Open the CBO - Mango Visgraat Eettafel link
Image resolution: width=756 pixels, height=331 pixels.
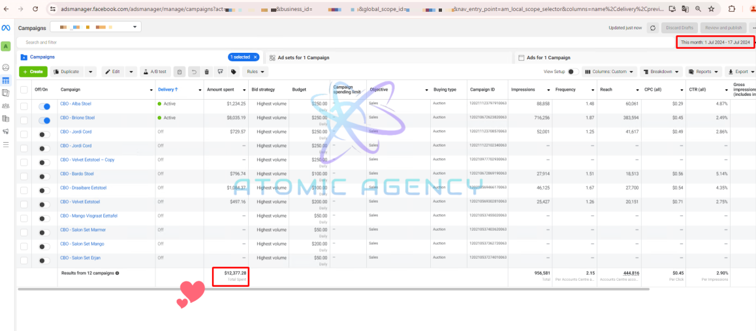click(89, 216)
